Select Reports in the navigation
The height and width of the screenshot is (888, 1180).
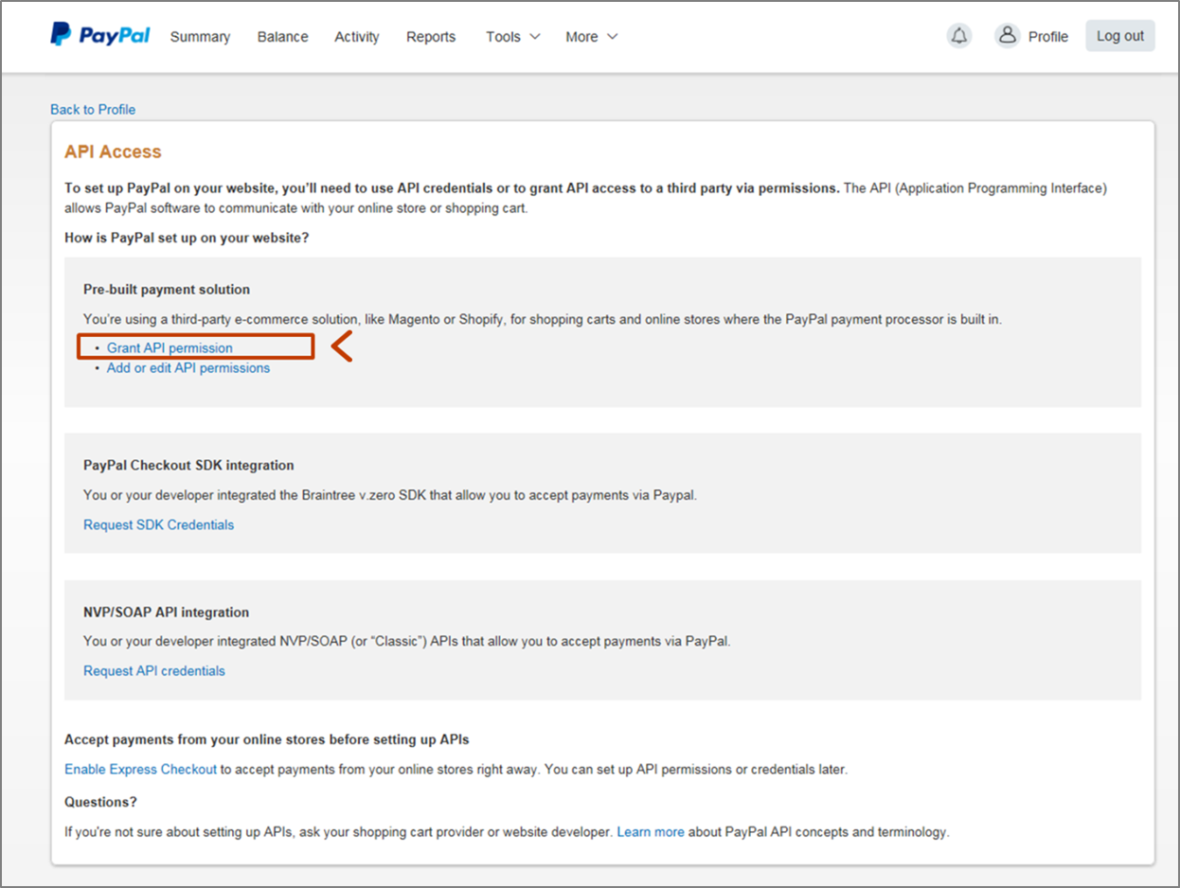click(x=431, y=37)
